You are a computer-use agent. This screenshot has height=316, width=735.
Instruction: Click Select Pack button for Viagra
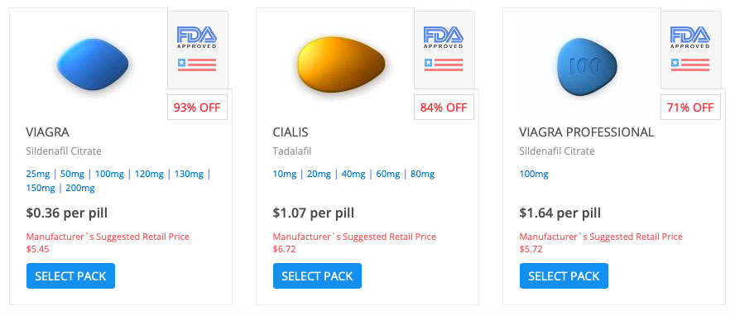click(x=71, y=275)
